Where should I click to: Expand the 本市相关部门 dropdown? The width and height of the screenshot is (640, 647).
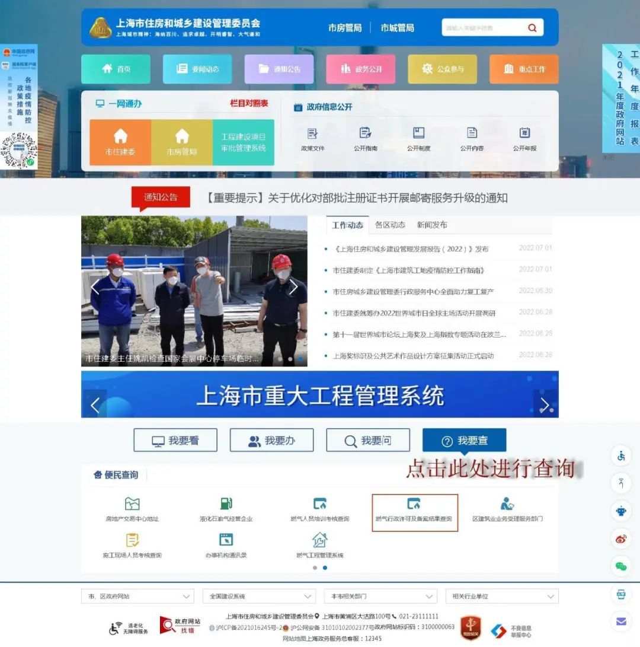380,596
